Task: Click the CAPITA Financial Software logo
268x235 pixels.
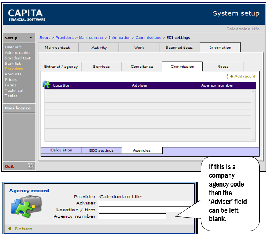Action: pos(27,15)
